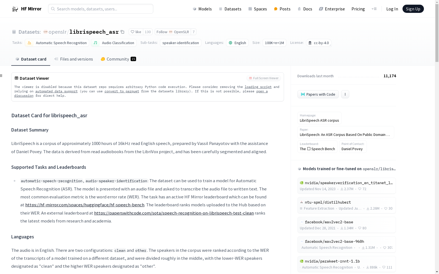Screen dimensions: 439x274
Task: Click the librispeech_asr dataset title
Action: coord(94,32)
